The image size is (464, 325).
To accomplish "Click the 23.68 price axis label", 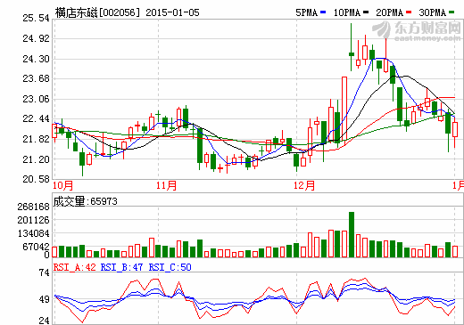I will [x=36, y=78].
